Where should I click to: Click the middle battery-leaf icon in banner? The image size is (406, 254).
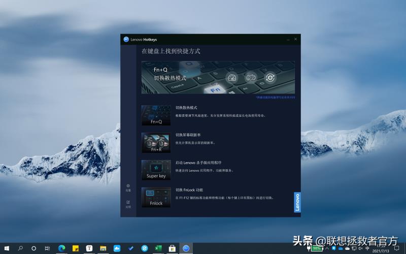tap(251, 78)
